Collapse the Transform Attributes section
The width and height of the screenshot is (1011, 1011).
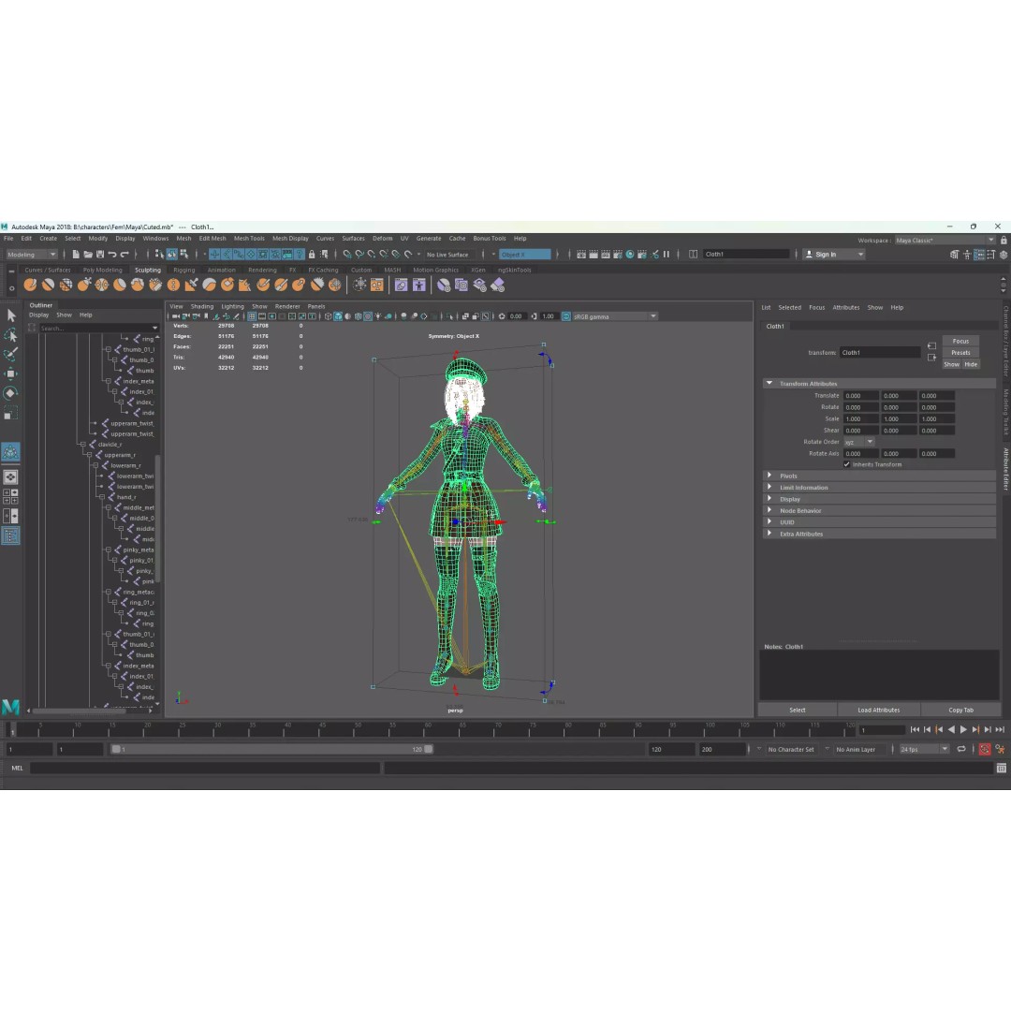pos(769,384)
